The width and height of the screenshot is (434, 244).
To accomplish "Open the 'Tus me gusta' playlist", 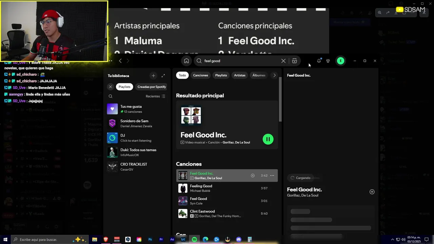I will pyautogui.click(x=137, y=109).
